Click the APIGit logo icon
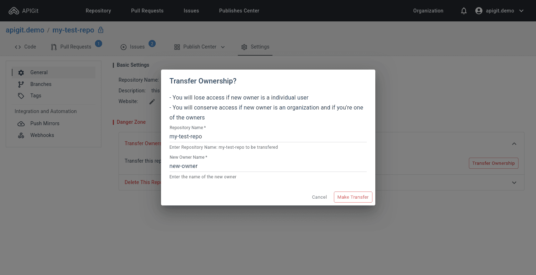Viewport: 536px width, 275px height. [14, 11]
